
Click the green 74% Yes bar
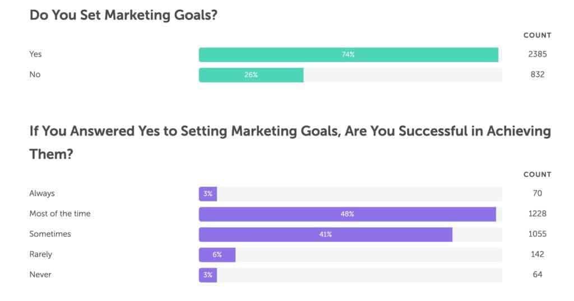(x=349, y=55)
